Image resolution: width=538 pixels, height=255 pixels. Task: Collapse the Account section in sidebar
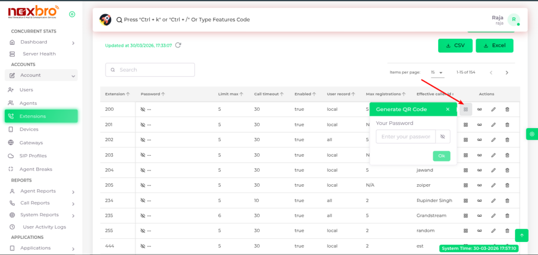click(73, 76)
